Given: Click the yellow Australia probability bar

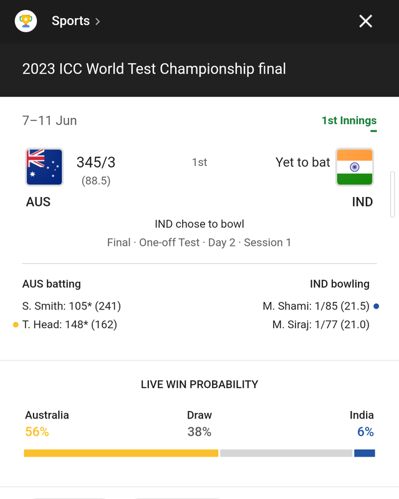Looking at the screenshot, I should click(x=121, y=453).
